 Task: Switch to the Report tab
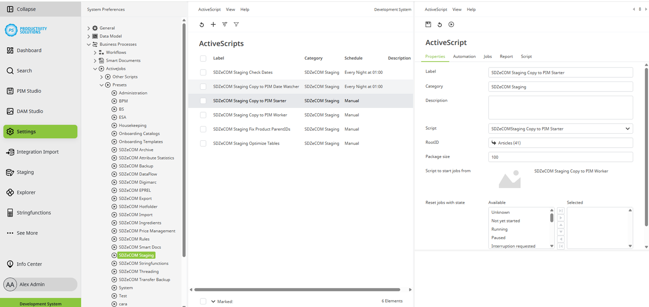tap(506, 56)
